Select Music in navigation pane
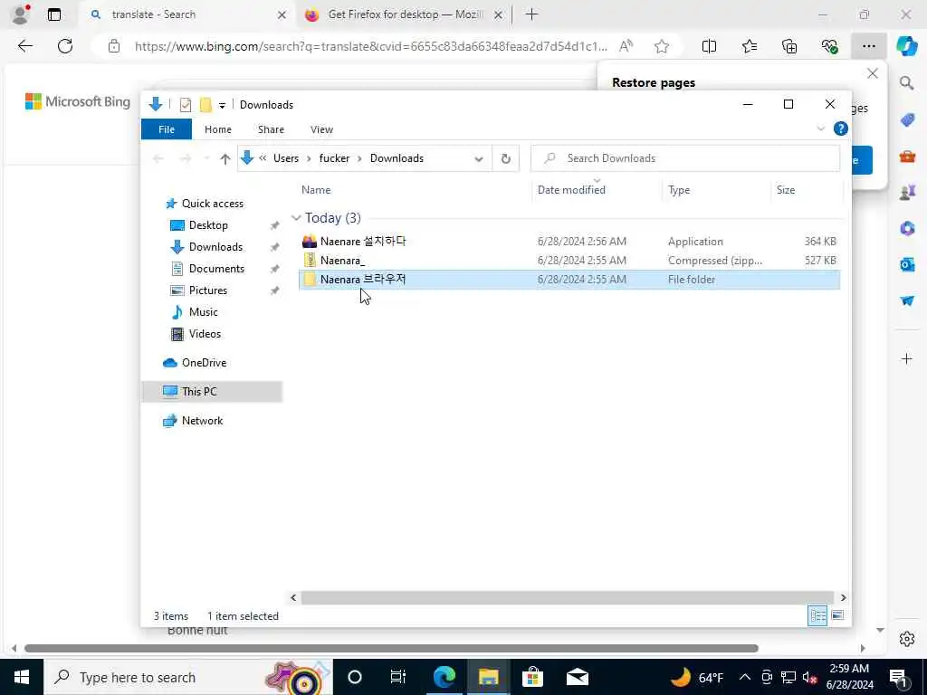The height and width of the screenshot is (695, 927). click(x=203, y=312)
